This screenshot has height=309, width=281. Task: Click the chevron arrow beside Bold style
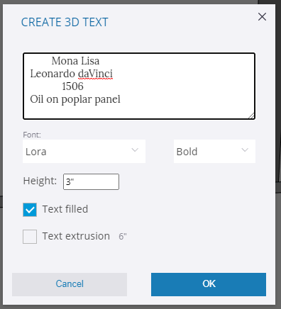245,150
